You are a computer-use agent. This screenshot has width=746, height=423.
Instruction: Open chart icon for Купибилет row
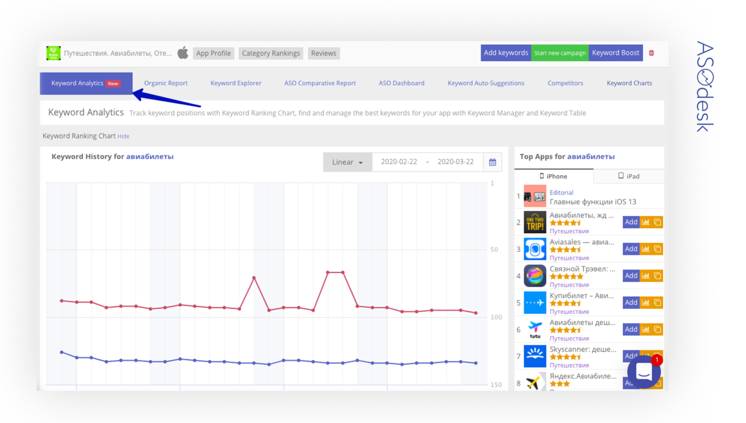[x=646, y=302]
